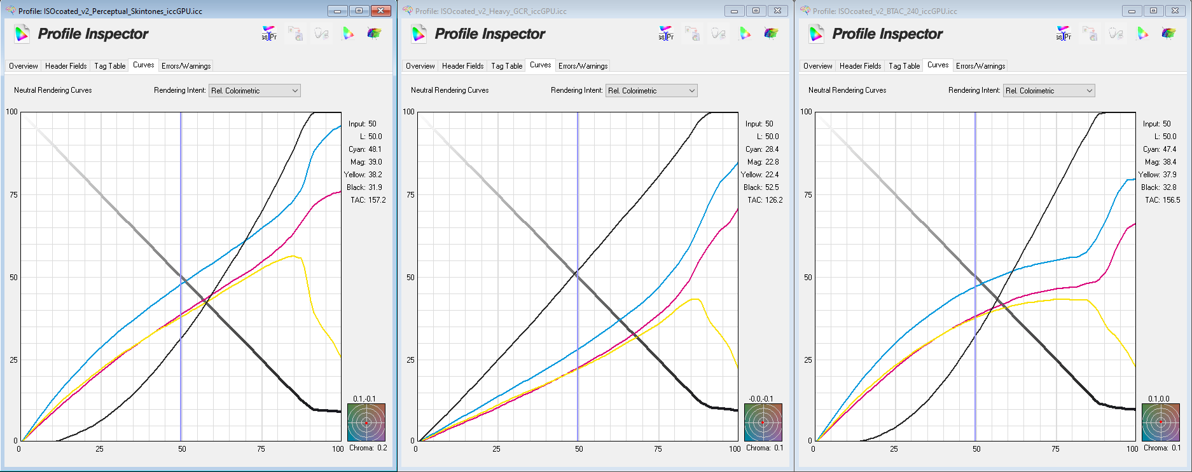The width and height of the screenshot is (1192, 472).
Task: Click the rename profile icon in the BTAC_240 window
Action: [1064, 34]
